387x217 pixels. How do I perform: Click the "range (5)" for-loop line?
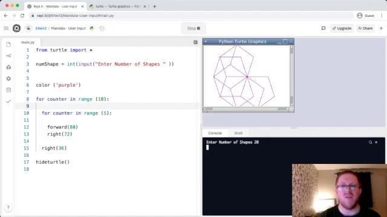pos(77,113)
